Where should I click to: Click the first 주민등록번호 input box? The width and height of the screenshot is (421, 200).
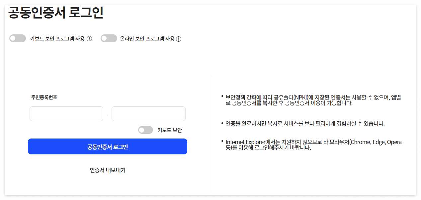66,113
